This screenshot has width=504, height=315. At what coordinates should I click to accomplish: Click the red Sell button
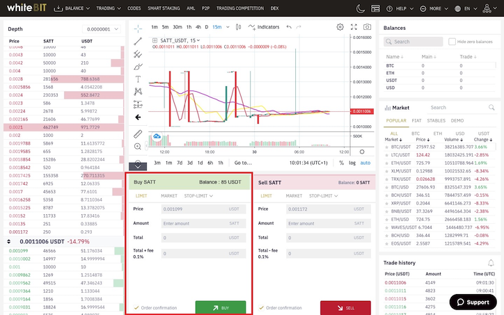(345, 307)
